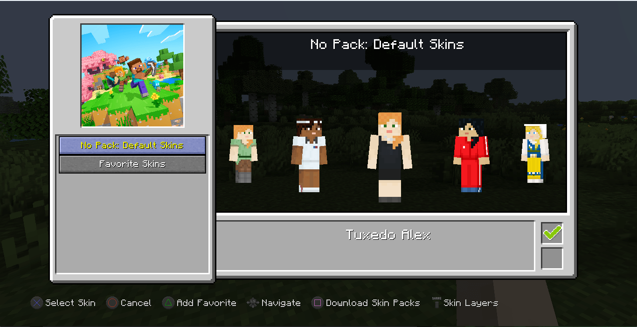
Task: Click the Select Skin label
Action: (x=70, y=303)
